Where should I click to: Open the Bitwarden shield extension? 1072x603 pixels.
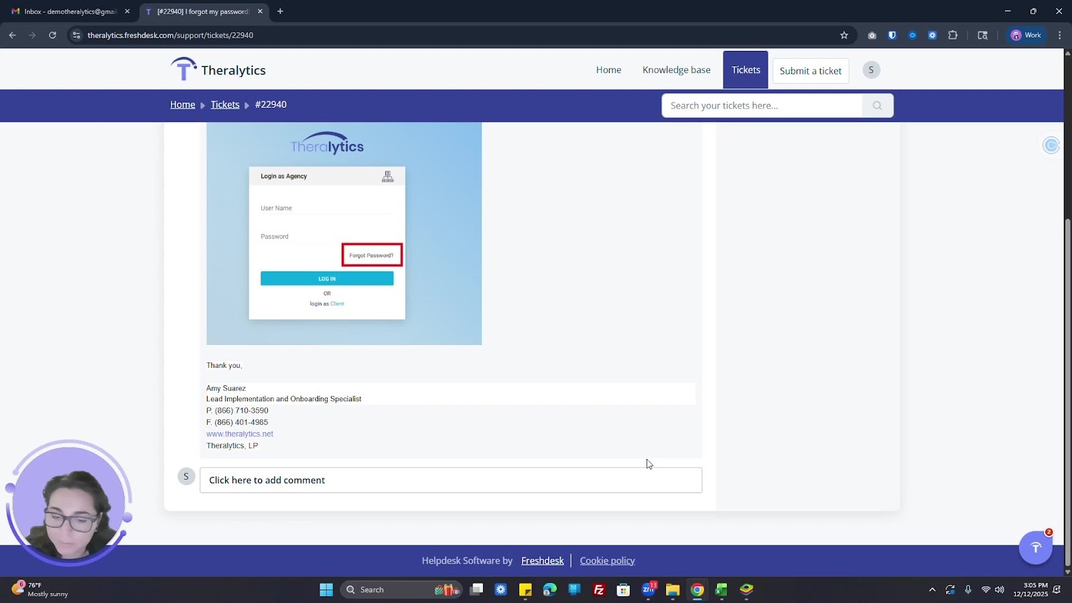click(x=892, y=35)
